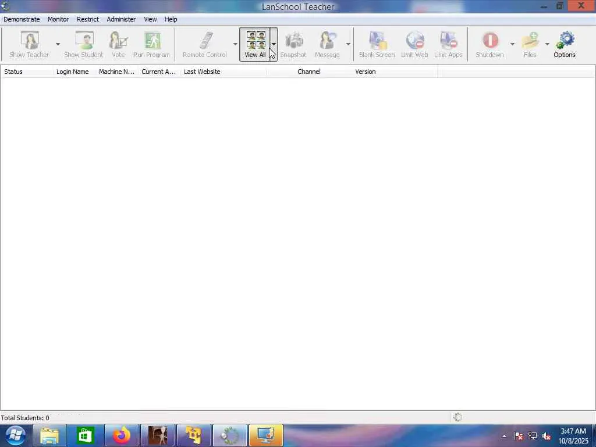Click the Action Center flag tray icon
The height and width of the screenshot is (447, 596).
519,437
